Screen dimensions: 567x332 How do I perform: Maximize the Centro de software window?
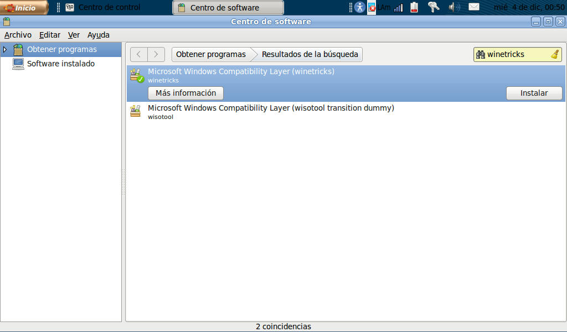click(x=548, y=22)
